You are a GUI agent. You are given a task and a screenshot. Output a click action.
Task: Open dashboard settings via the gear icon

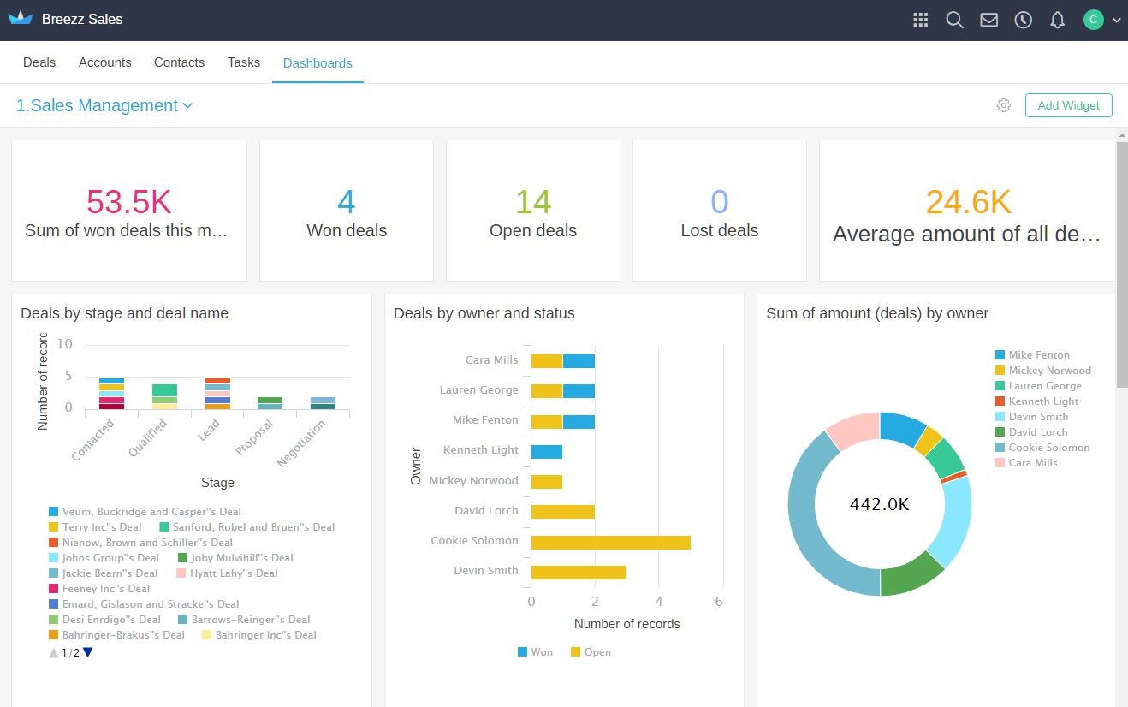coord(1003,104)
